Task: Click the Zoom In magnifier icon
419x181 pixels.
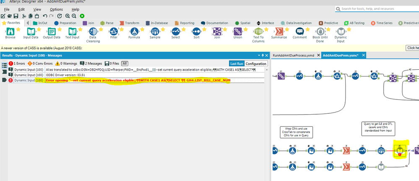Action: click(68, 16)
